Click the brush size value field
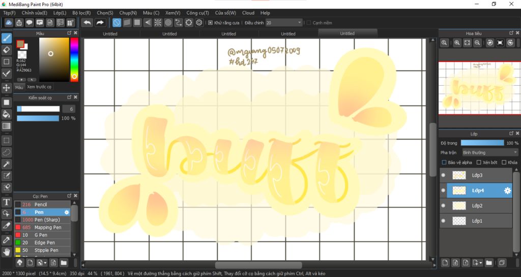521x277 pixels. coord(69,109)
